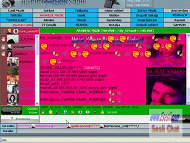The image size is (190, 143).
Task: Open the Görevliler tab
Action: pyautogui.click(x=8, y=126)
